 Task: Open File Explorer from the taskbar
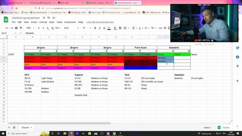tap(65, 133)
